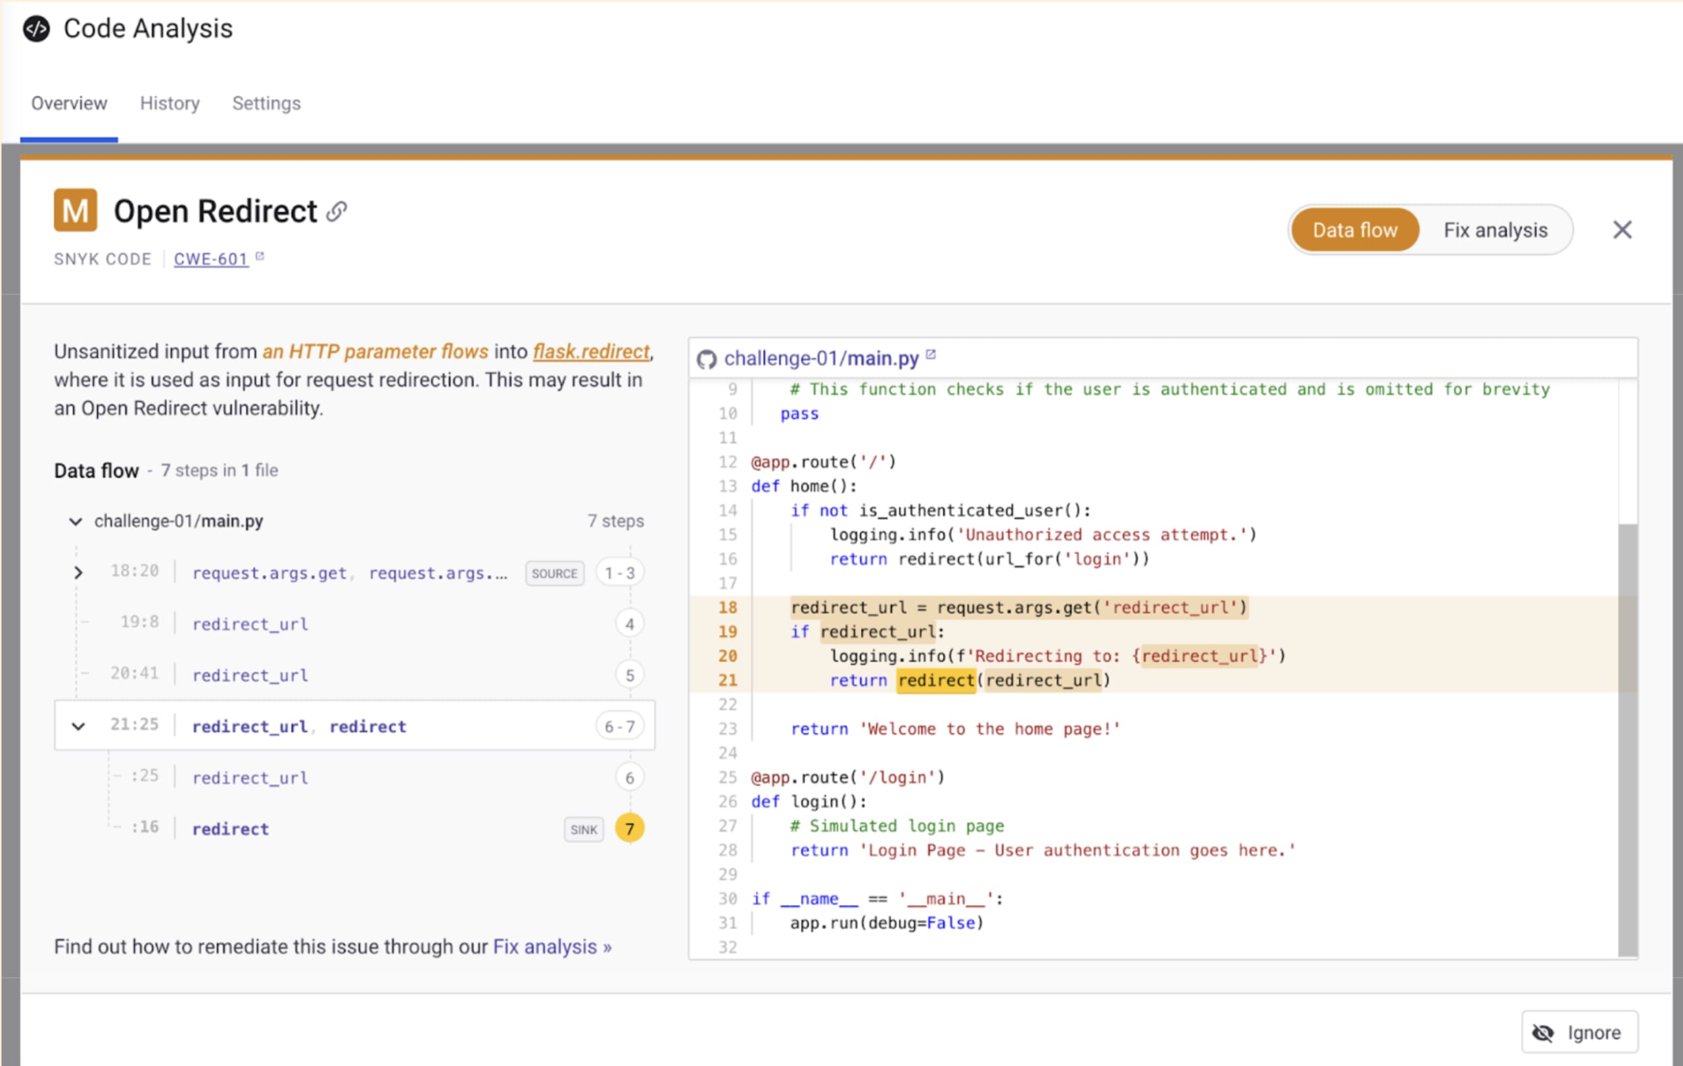Image resolution: width=1683 pixels, height=1066 pixels.
Task: Click the 6-7 steps range badge
Action: click(x=620, y=726)
